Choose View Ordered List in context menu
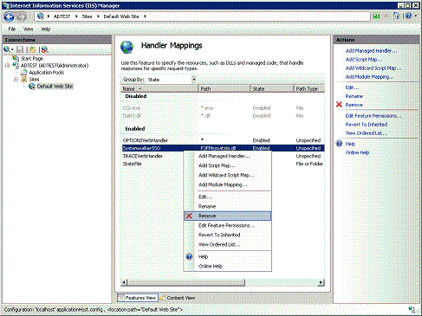 coord(219,244)
